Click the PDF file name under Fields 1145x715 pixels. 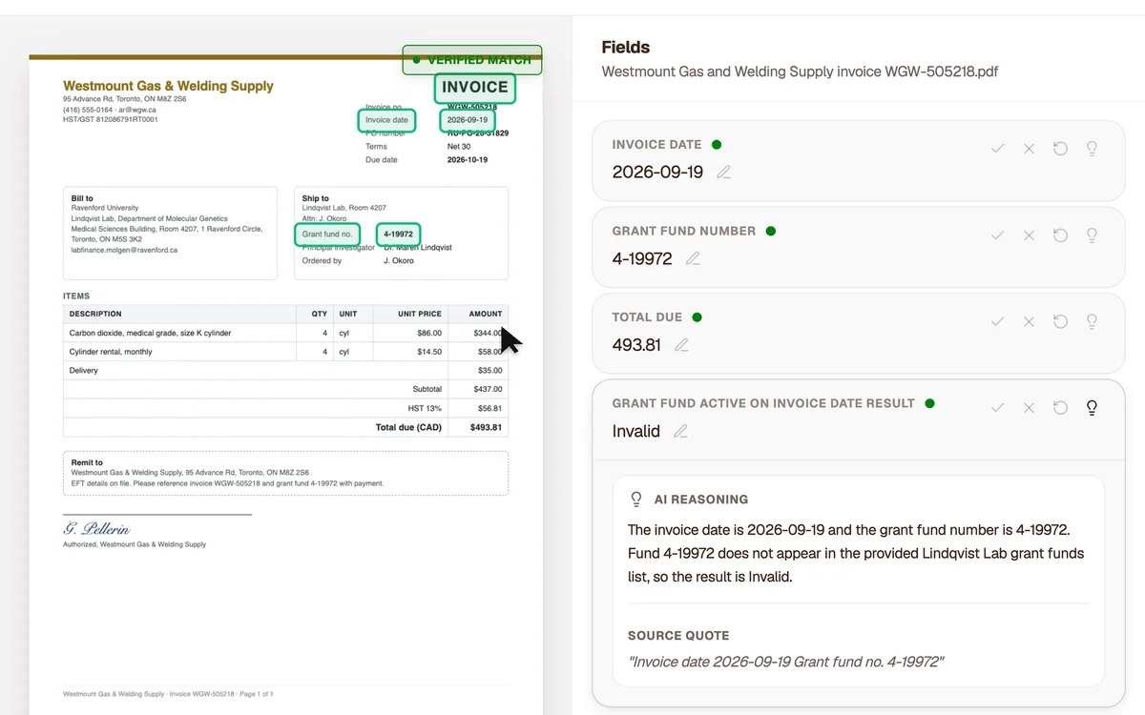(x=801, y=71)
